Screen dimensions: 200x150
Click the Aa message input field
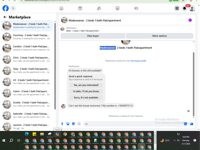133,124
